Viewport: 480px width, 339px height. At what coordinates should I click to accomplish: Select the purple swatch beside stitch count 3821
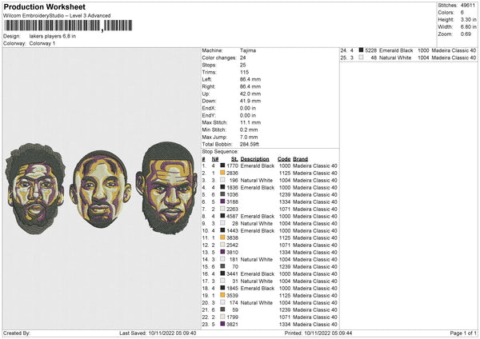222,324
